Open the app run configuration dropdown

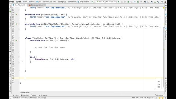tap(100, 2)
